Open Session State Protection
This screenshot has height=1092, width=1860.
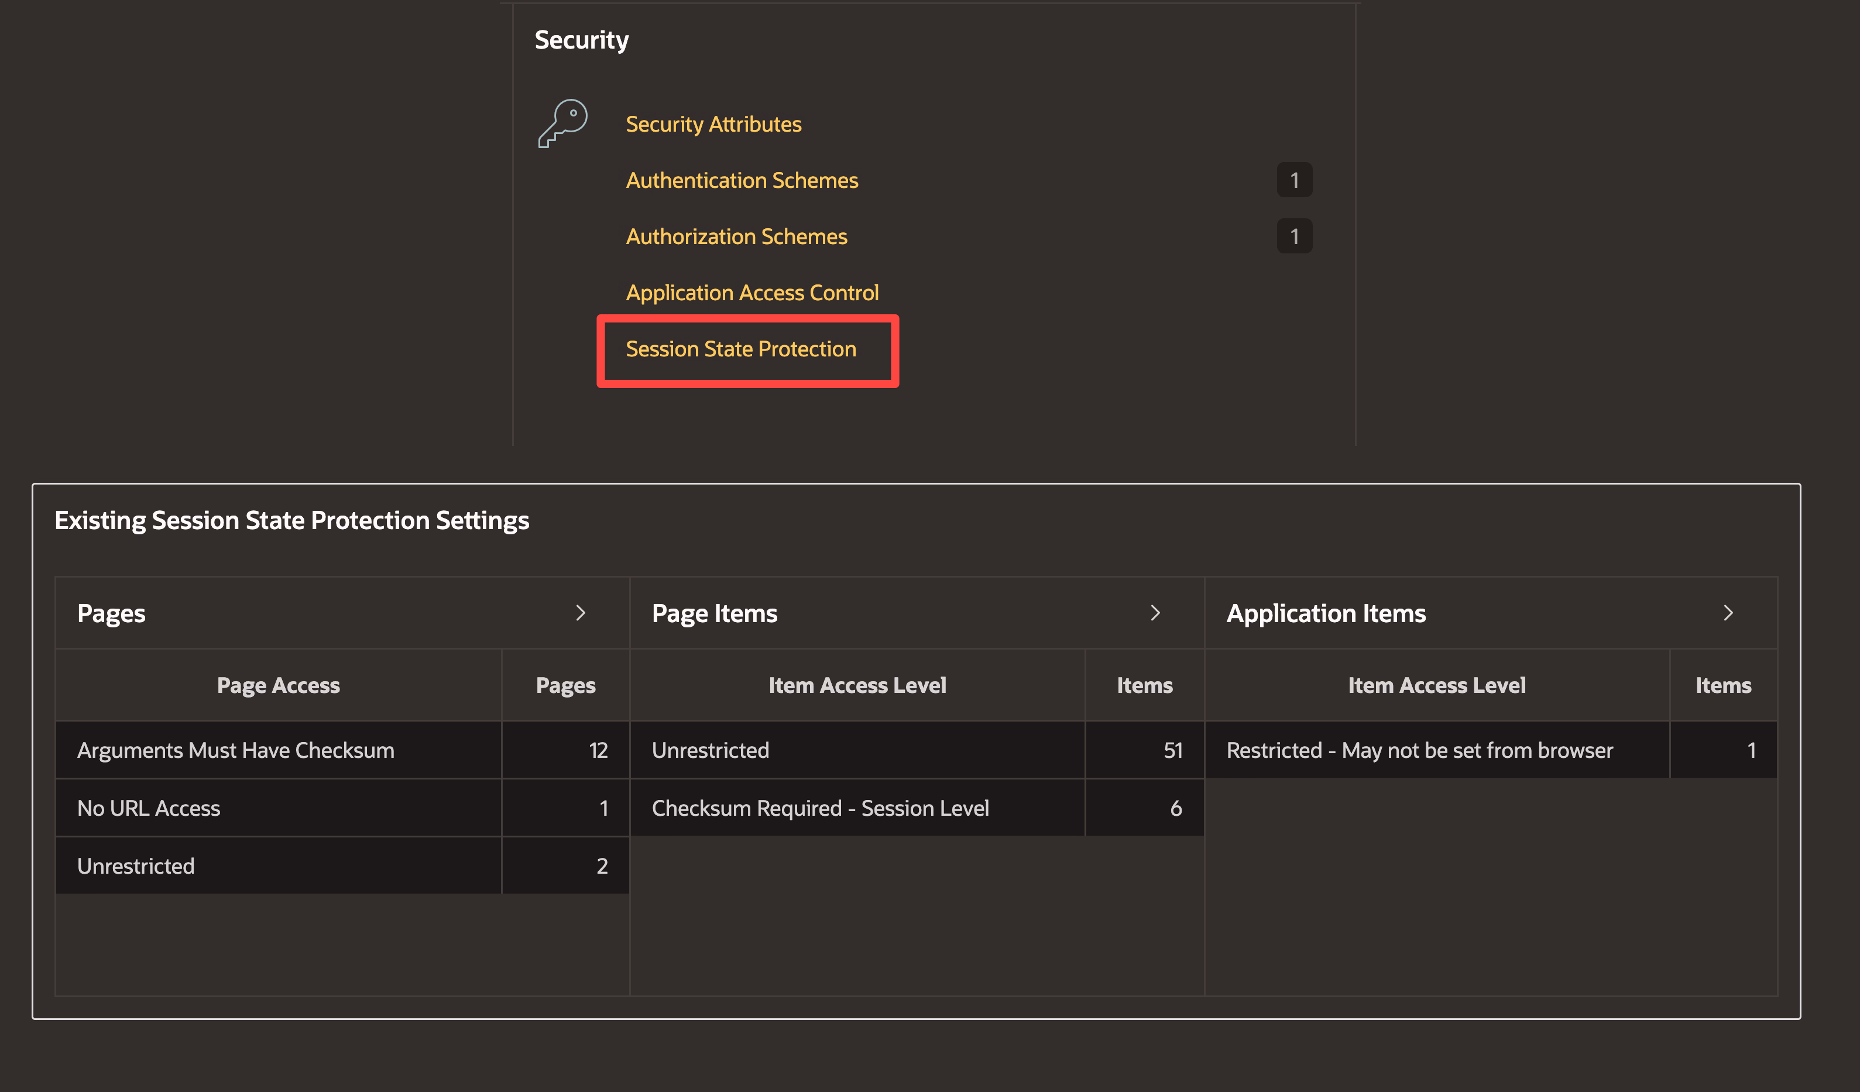coord(740,349)
